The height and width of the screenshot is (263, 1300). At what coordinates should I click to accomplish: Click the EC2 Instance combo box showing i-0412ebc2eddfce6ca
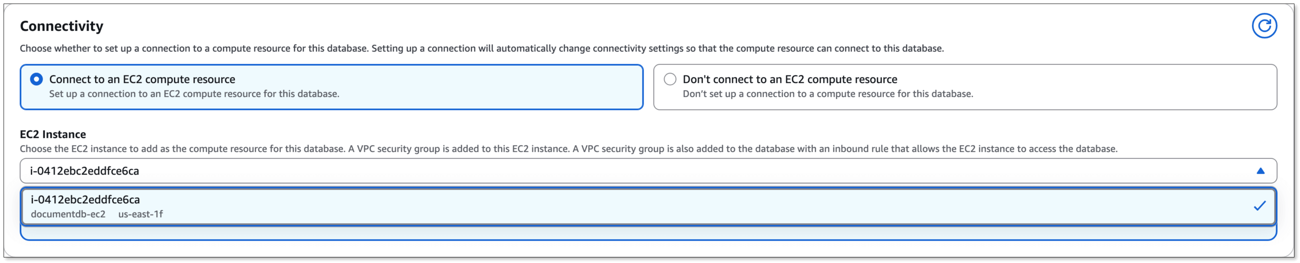(x=606, y=171)
